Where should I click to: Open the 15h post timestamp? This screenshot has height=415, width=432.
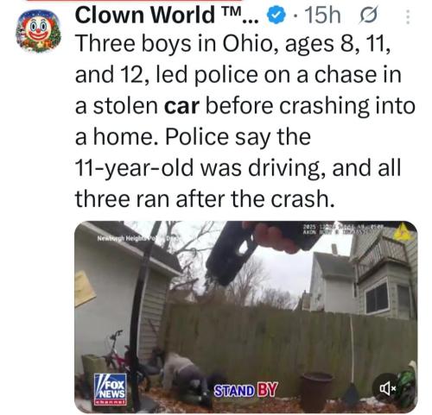pyautogui.click(x=322, y=16)
